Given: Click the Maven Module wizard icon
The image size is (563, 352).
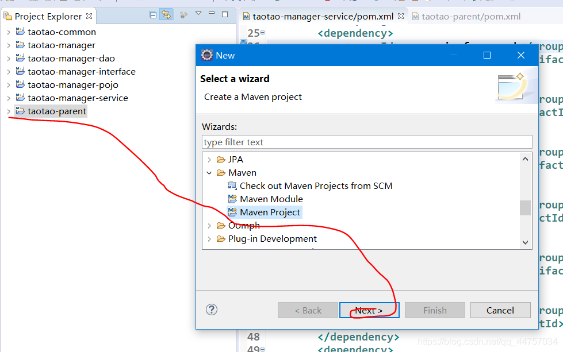Looking at the screenshot, I should [x=232, y=199].
